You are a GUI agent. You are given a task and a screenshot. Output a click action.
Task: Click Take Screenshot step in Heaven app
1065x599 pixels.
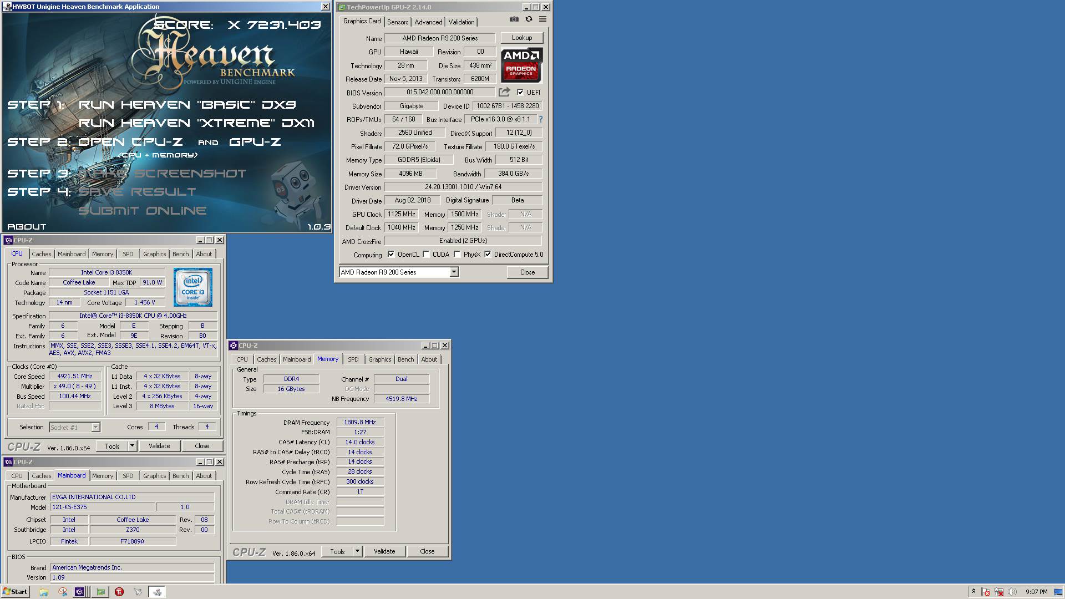tap(162, 174)
